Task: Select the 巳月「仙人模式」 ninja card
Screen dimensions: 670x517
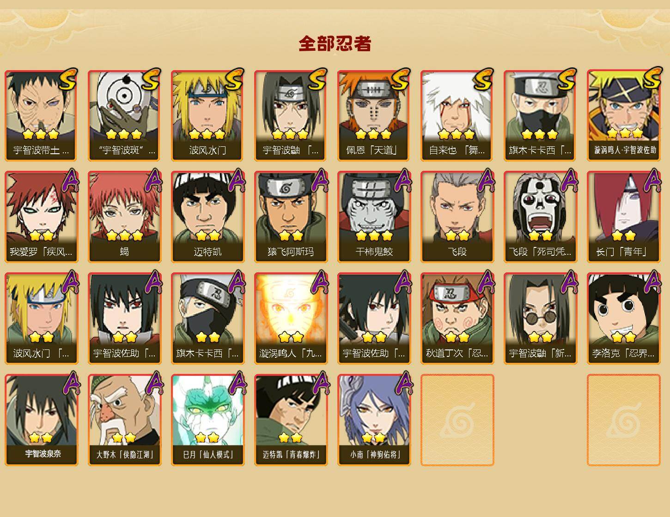Action: [208, 420]
